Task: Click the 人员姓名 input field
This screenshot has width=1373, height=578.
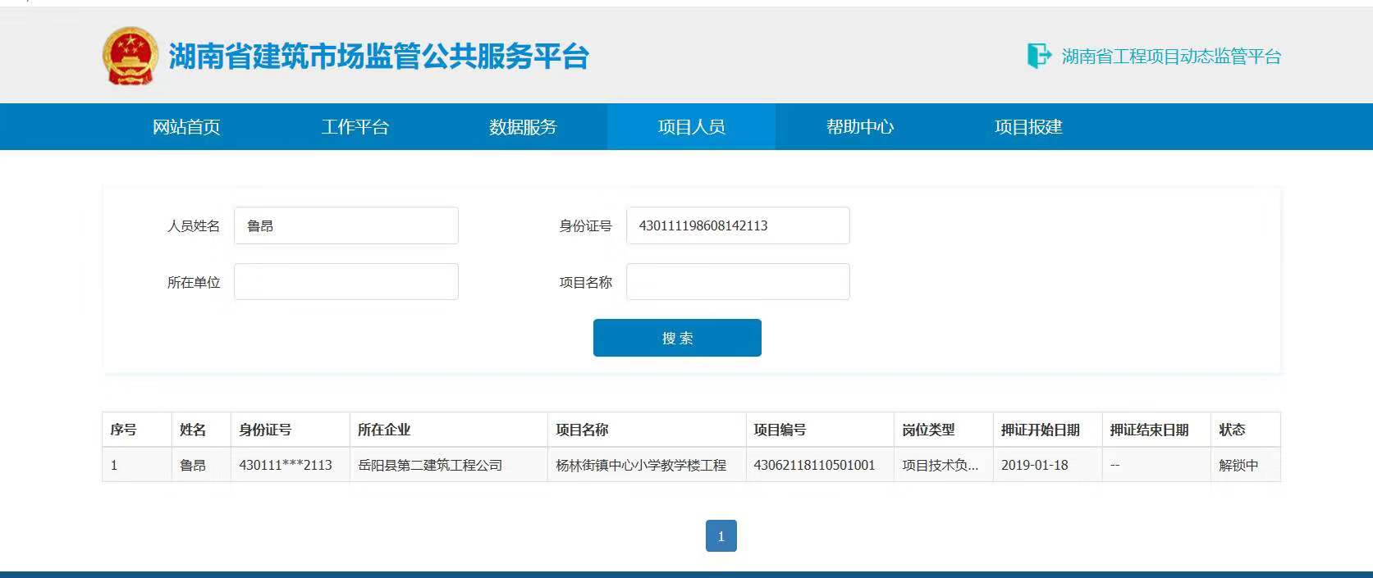Action: [346, 225]
